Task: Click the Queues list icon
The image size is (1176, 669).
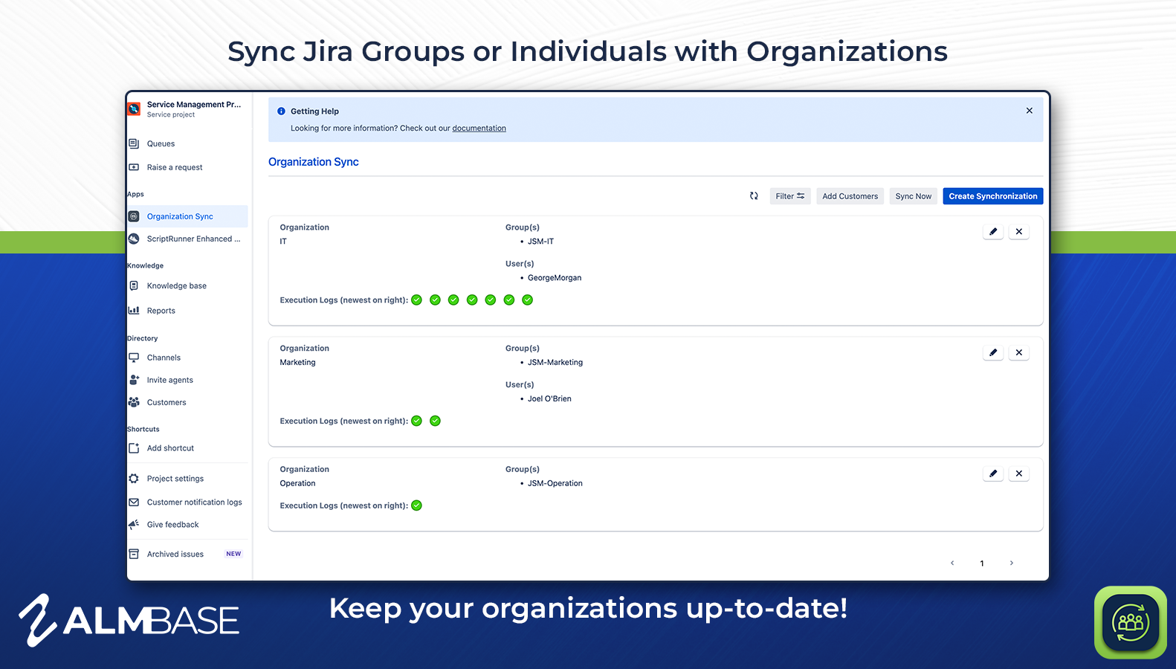Action: pos(134,143)
